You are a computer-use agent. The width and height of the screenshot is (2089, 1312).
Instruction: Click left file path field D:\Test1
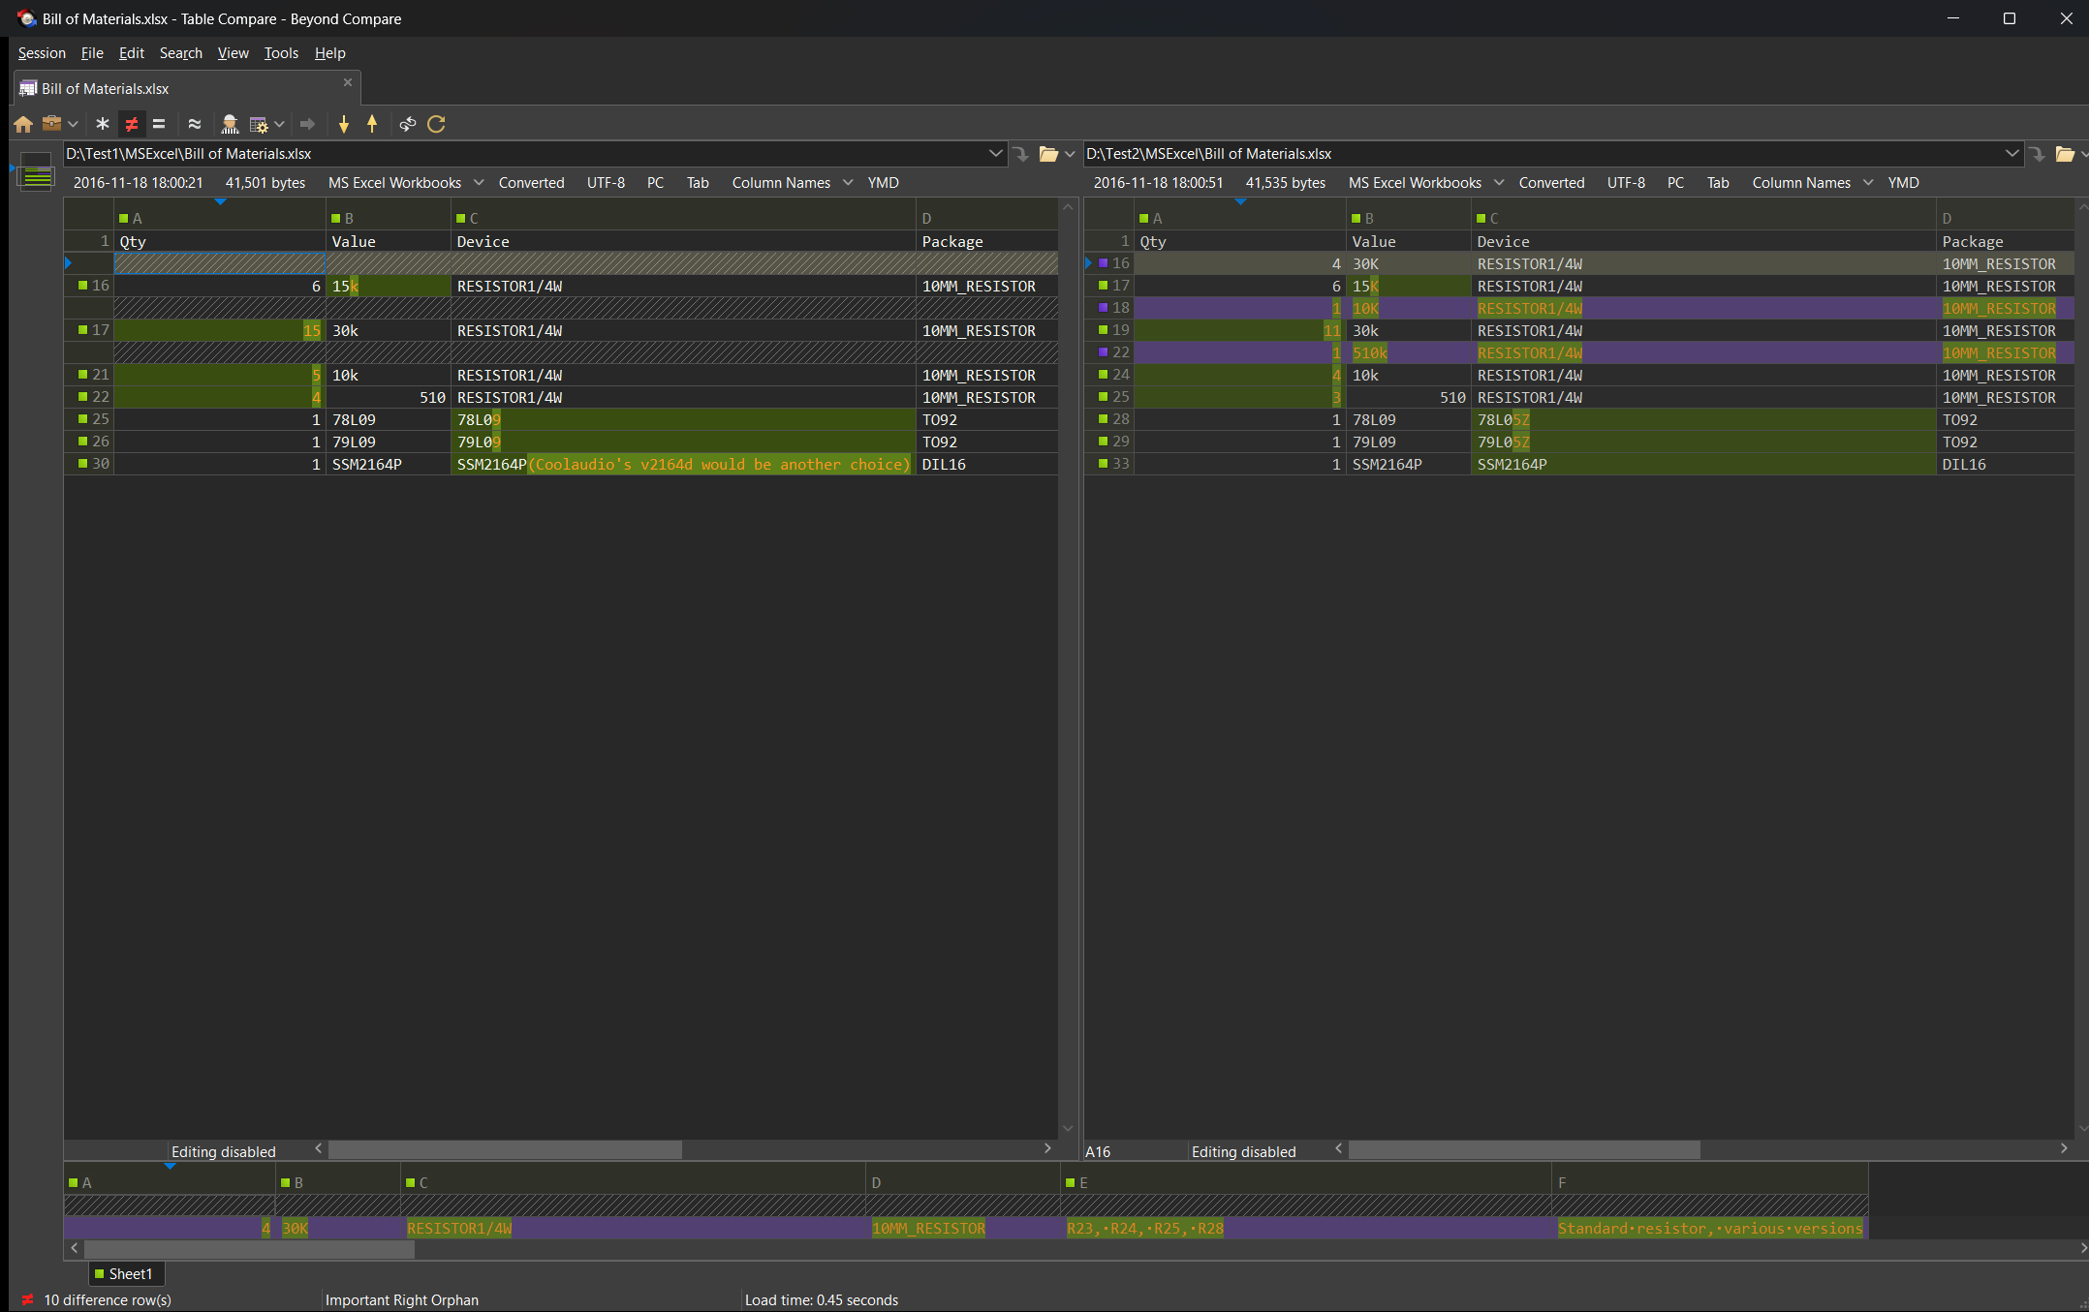point(523,154)
